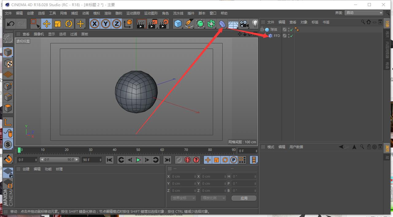The width and height of the screenshot is (393, 217).
Task: Toggle the locked workplane icon
Action: 8,172
